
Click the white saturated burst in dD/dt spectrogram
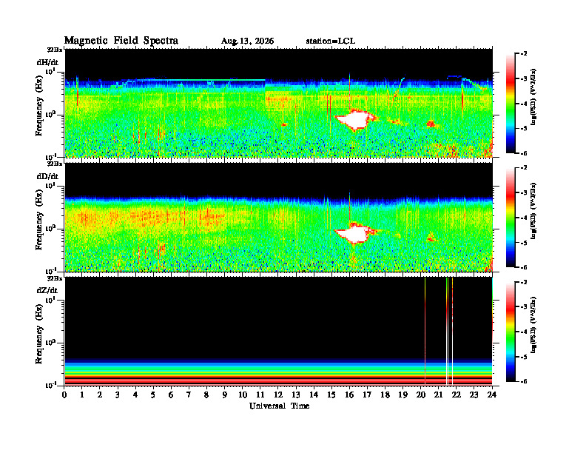355,233
